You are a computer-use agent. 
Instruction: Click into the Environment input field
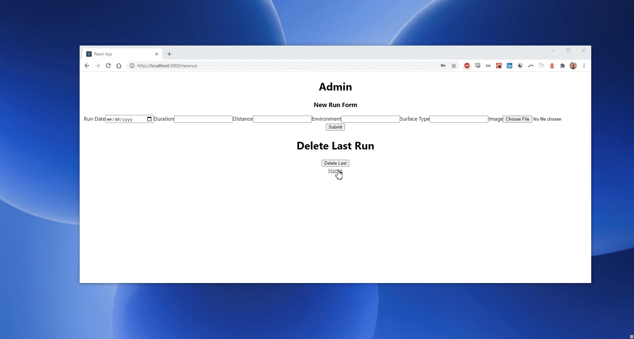point(370,119)
